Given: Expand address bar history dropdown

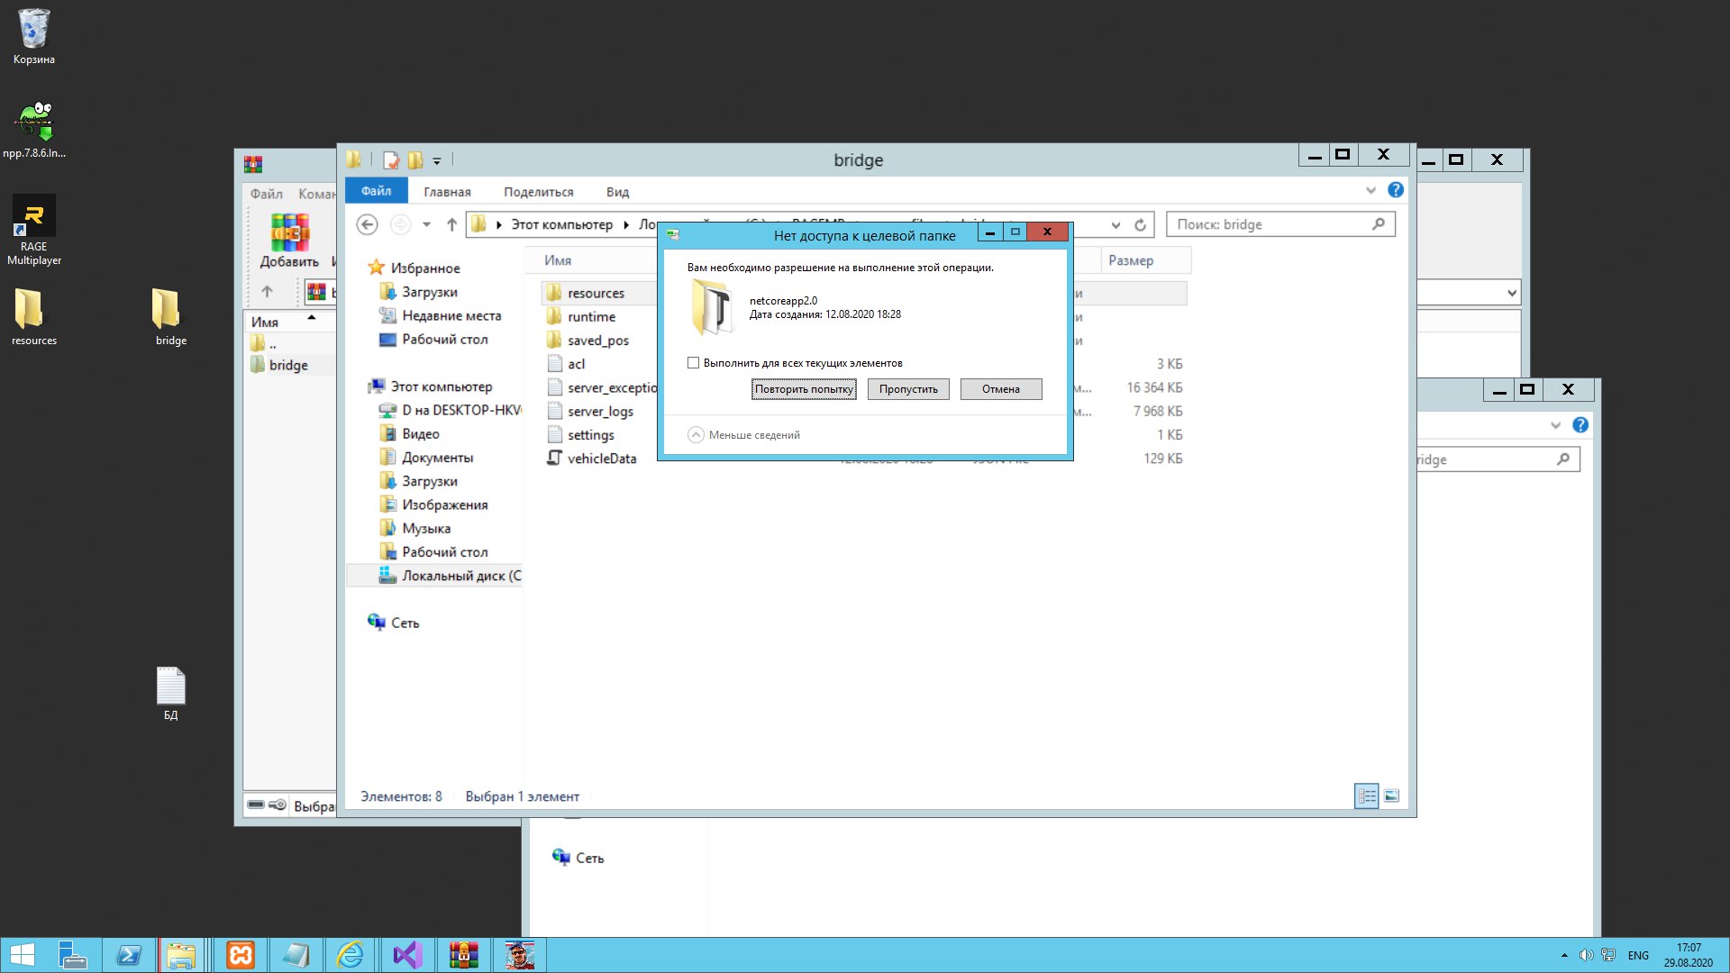Looking at the screenshot, I should (x=1115, y=224).
